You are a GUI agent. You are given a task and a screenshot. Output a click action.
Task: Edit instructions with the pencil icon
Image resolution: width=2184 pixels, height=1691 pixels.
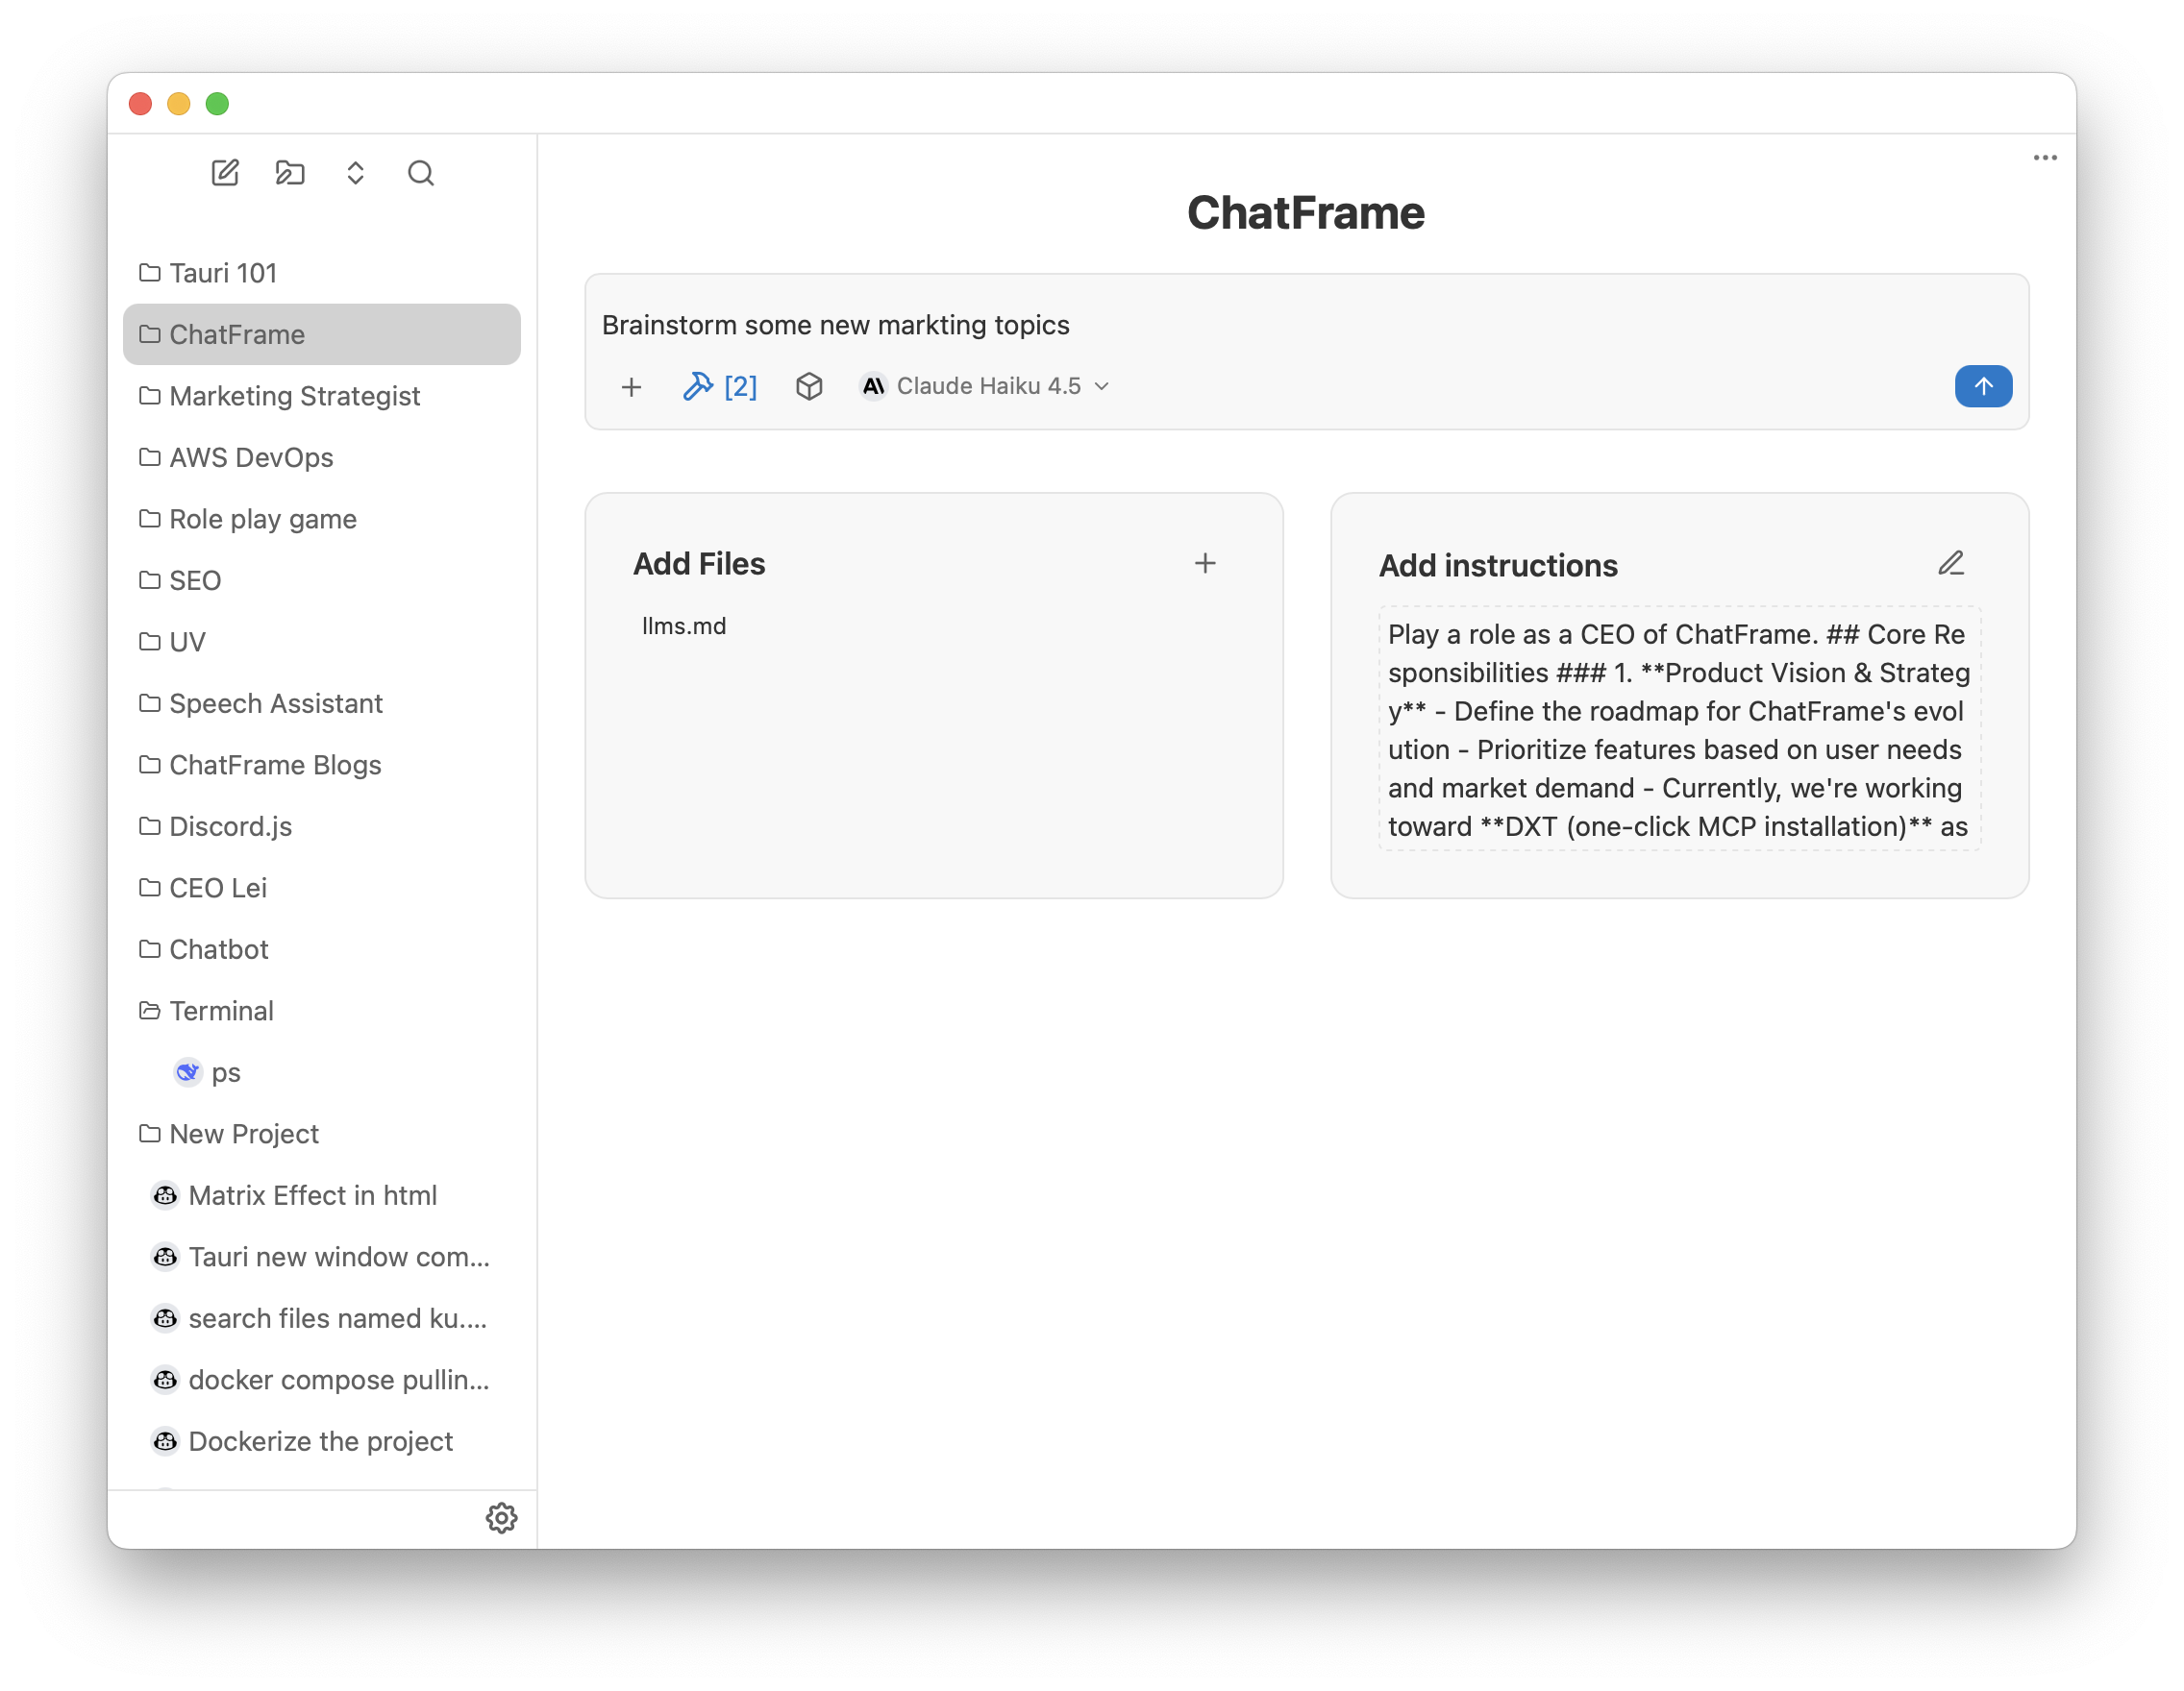[x=1950, y=564]
